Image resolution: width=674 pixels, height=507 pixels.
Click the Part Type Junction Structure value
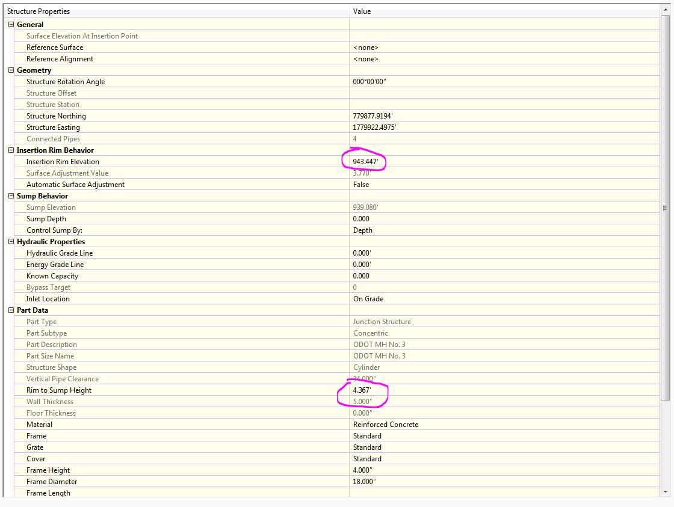(x=382, y=321)
